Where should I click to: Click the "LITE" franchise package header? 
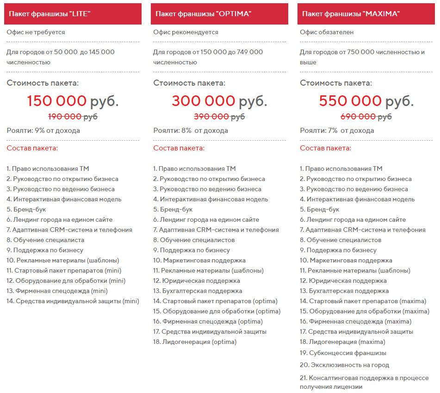pyautogui.click(x=73, y=14)
